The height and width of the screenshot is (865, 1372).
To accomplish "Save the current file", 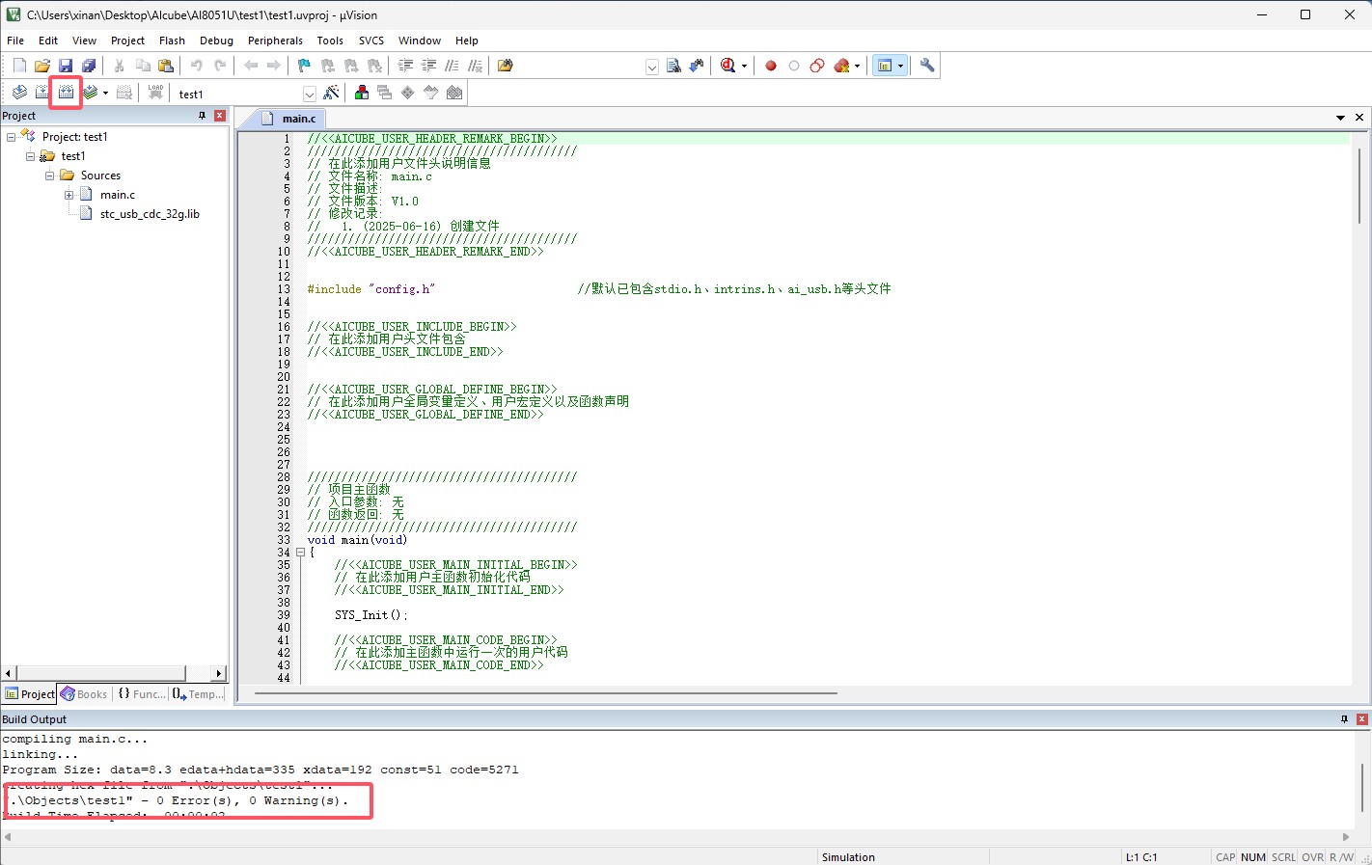I will (x=66, y=66).
